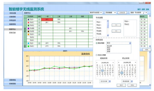
Task: Click the stepper beside 22:15:30 time
Action: (x=110, y=81)
